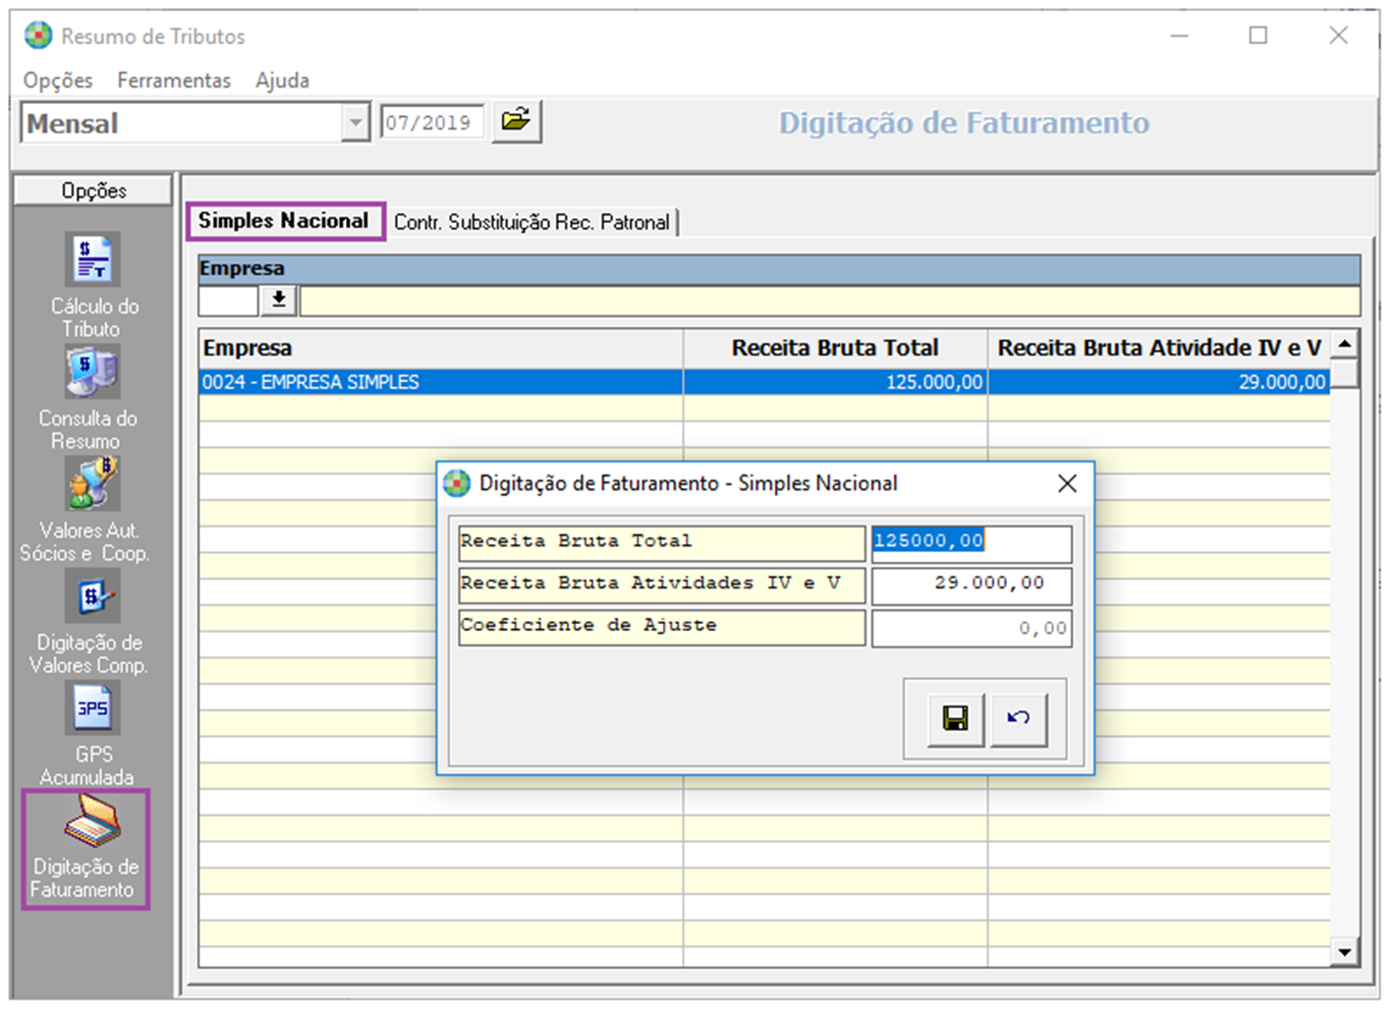Screen dimensions: 1393x1014
Task: Click the table scrollbar down arrow
Action: pos(1344,951)
